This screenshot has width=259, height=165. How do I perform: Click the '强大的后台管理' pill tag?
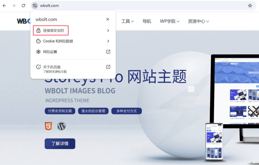click(93, 111)
